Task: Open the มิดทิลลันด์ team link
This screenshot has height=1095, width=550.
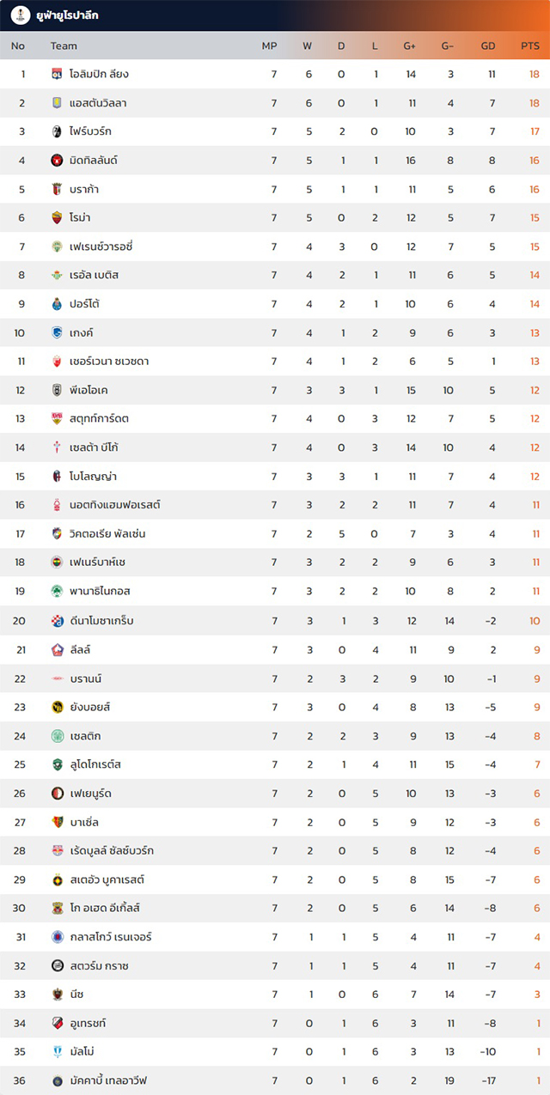Action: [x=94, y=161]
